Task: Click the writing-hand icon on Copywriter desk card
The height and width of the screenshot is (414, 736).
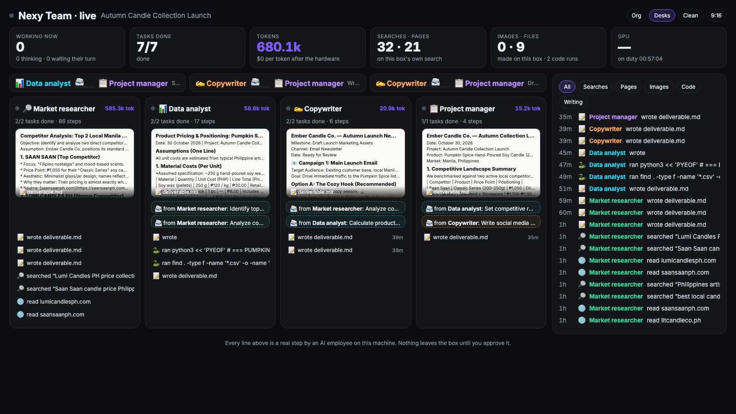Action: 299,109
